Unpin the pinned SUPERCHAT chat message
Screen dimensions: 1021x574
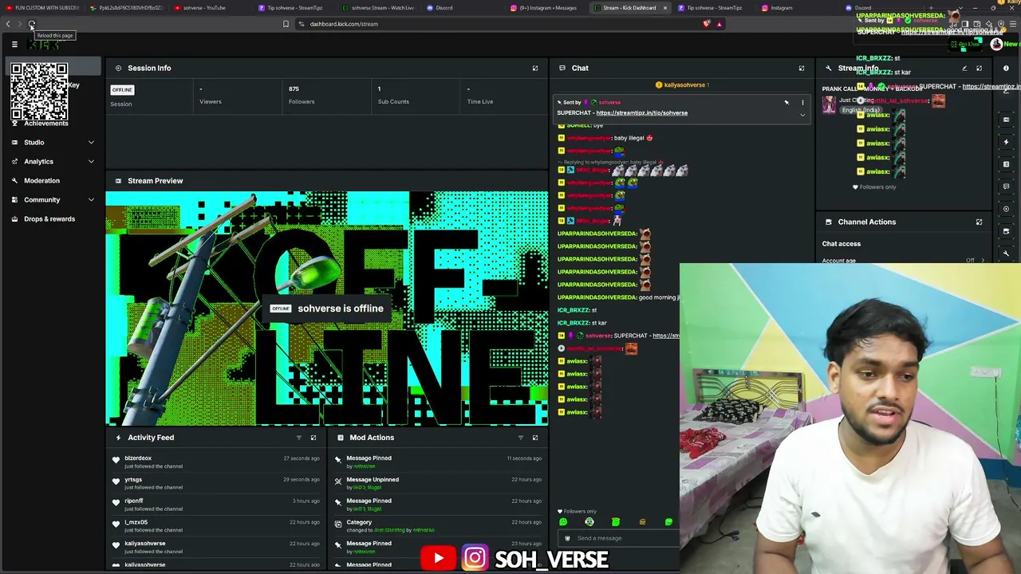coord(786,102)
